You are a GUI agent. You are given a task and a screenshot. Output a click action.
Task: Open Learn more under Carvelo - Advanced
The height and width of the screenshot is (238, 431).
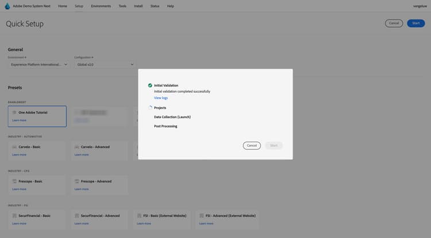[82, 155]
